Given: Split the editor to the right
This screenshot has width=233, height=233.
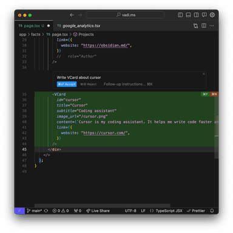Looking at the screenshot, I should point(204,25).
